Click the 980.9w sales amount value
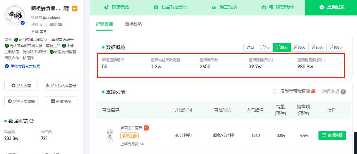Viewport: 357px width, 154px height. tap(305, 67)
